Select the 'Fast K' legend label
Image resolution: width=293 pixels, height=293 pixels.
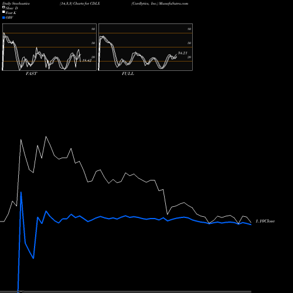11,13
